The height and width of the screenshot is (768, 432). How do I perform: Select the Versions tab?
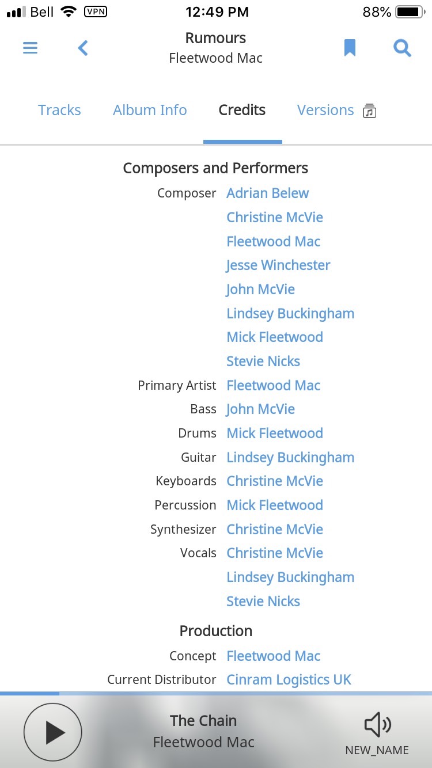pyautogui.click(x=325, y=110)
